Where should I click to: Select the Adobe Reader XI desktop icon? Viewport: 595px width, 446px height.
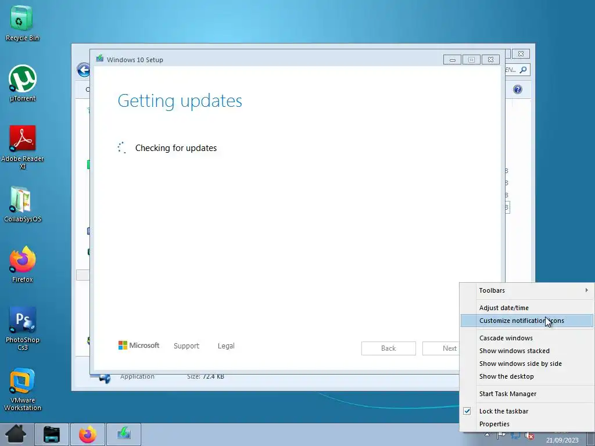coord(23,147)
